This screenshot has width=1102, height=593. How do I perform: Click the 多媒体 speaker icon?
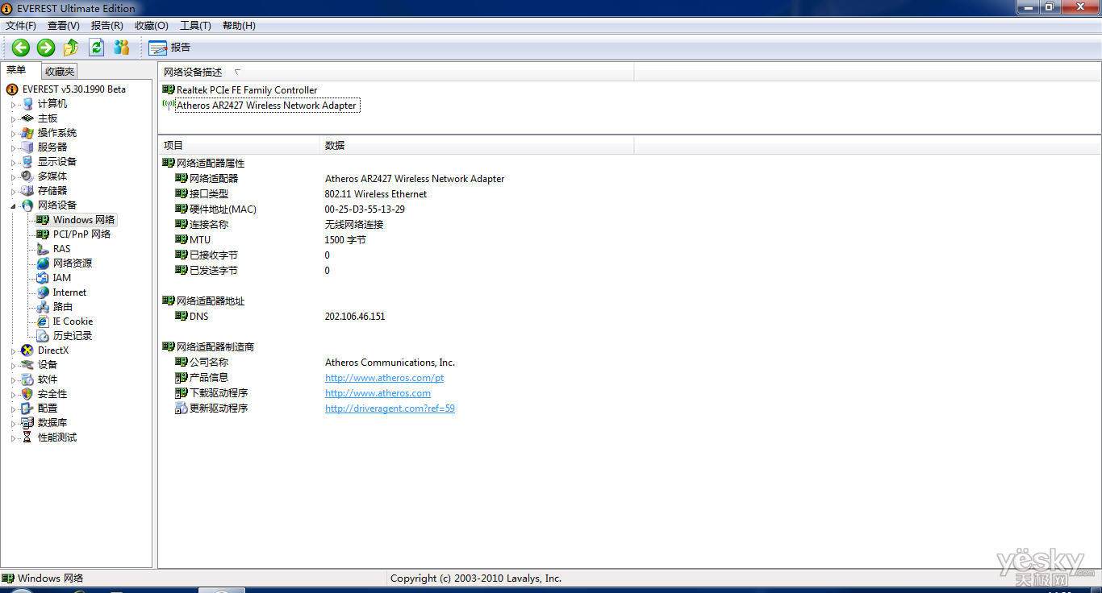coord(27,176)
